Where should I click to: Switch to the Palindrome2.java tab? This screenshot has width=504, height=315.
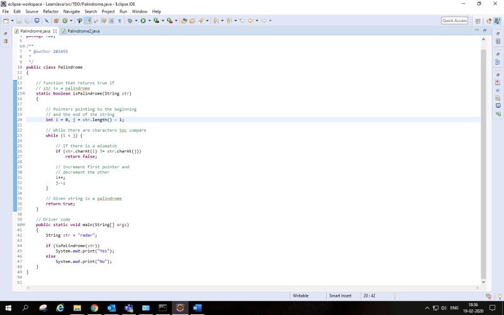pos(84,31)
